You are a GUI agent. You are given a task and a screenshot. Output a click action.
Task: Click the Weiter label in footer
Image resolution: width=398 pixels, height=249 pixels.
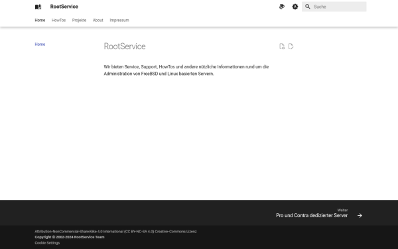tap(342, 210)
